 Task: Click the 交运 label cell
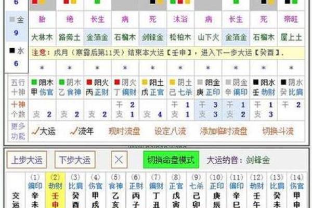tap(16, 191)
